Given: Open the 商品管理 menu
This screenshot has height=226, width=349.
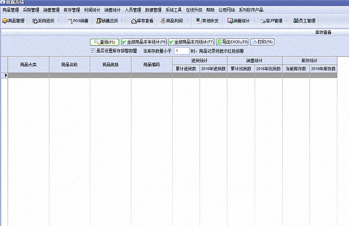Looking at the screenshot, I should coord(10,10).
